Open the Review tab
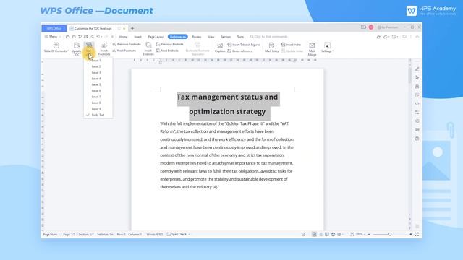 197,37
